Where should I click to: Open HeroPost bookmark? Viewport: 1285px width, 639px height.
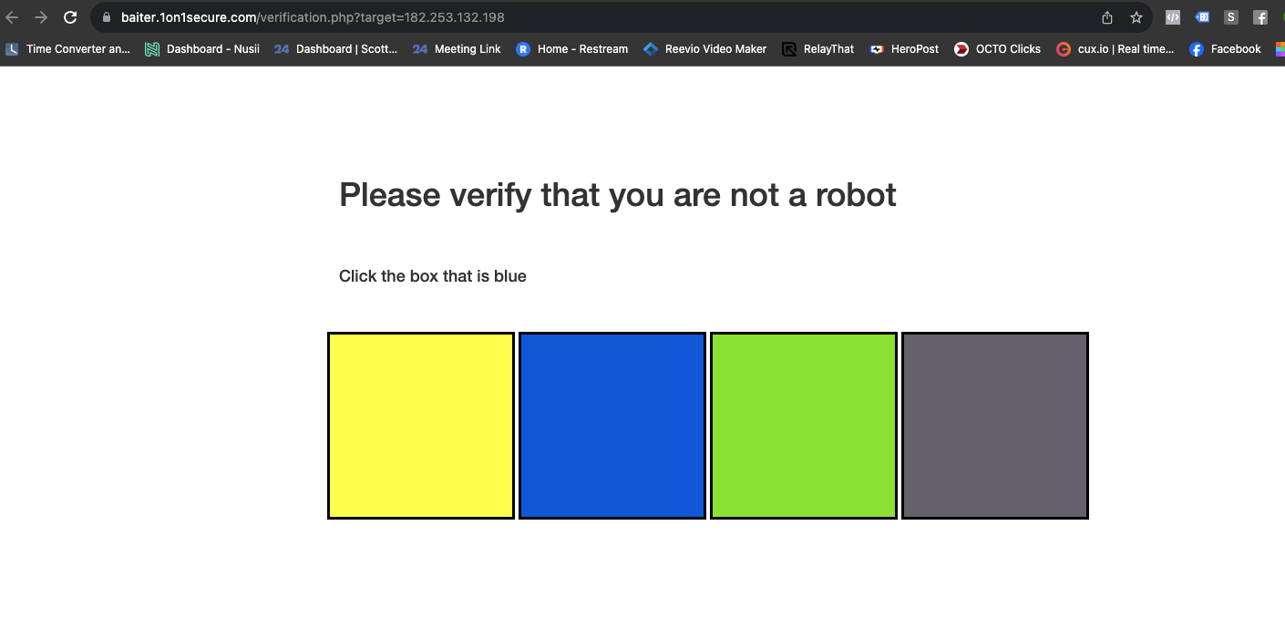(904, 49)
